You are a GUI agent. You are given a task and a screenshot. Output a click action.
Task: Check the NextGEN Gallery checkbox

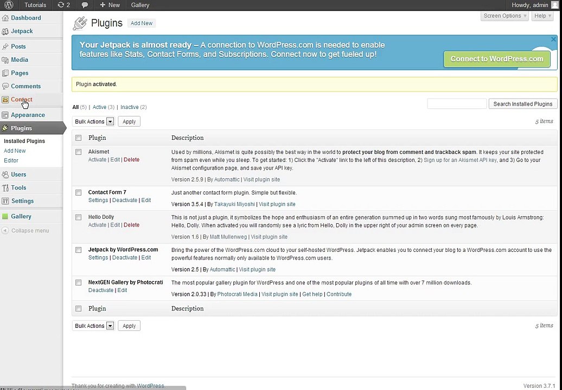pyautogui.click(x=79, y=283)
